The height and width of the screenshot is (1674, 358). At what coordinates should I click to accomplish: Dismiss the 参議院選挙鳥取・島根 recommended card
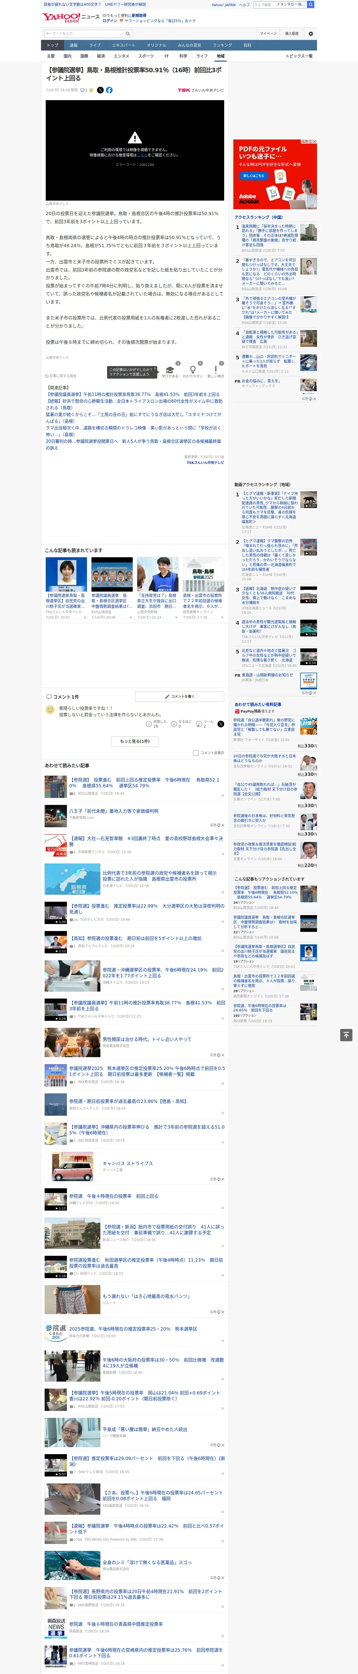(85, 617)
